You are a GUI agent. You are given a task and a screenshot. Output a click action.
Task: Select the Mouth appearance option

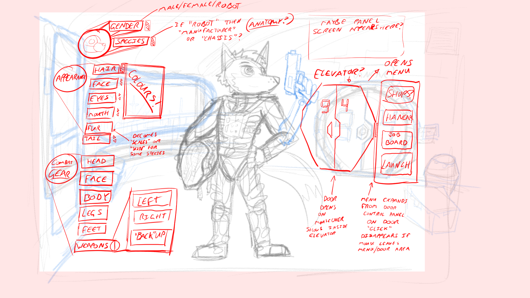click(x=100, y=113)
